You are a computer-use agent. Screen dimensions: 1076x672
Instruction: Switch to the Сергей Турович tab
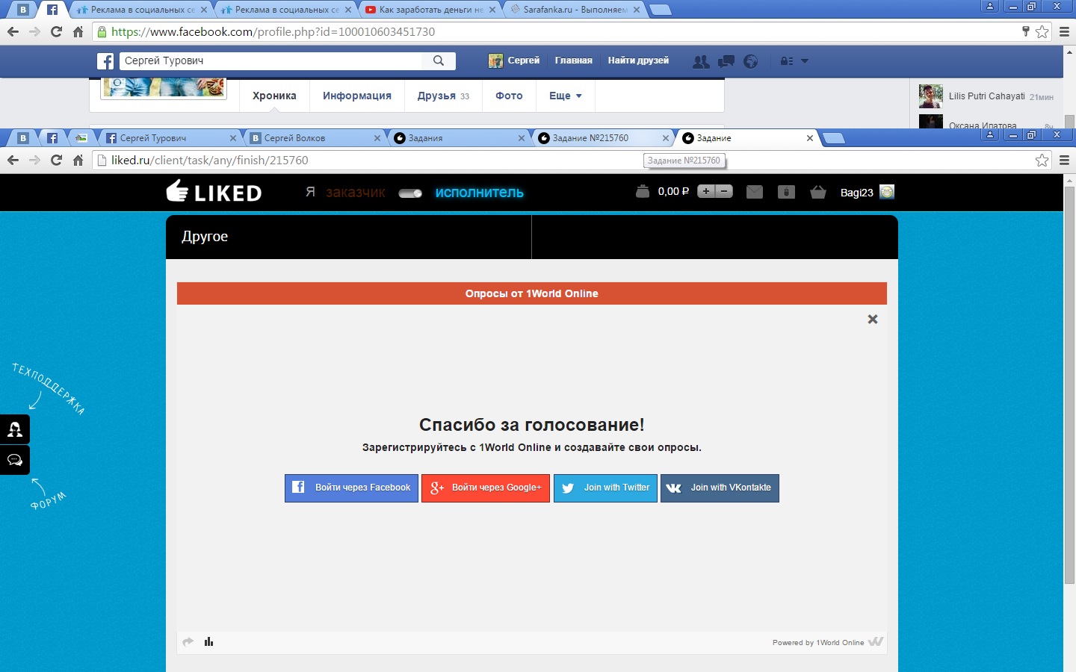tap(170, 138)
